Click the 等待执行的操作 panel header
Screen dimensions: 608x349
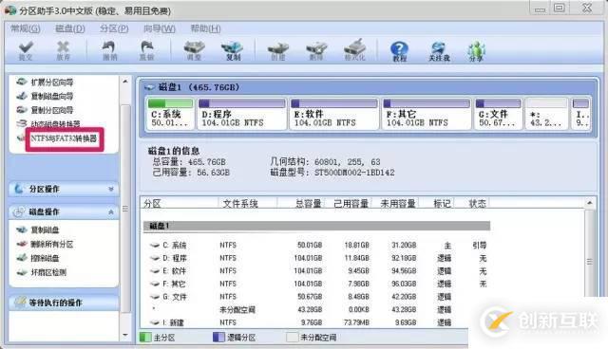click(64, 303)
